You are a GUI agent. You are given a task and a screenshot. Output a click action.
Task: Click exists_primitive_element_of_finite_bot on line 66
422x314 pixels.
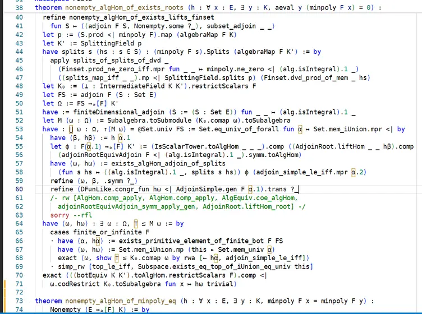[x=191, y=241]
